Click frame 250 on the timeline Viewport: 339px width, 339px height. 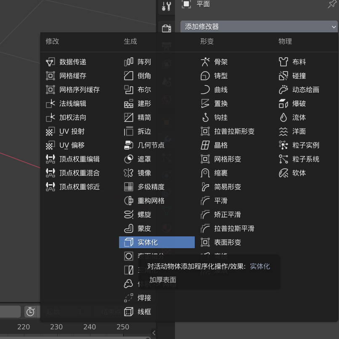point(123,327)
